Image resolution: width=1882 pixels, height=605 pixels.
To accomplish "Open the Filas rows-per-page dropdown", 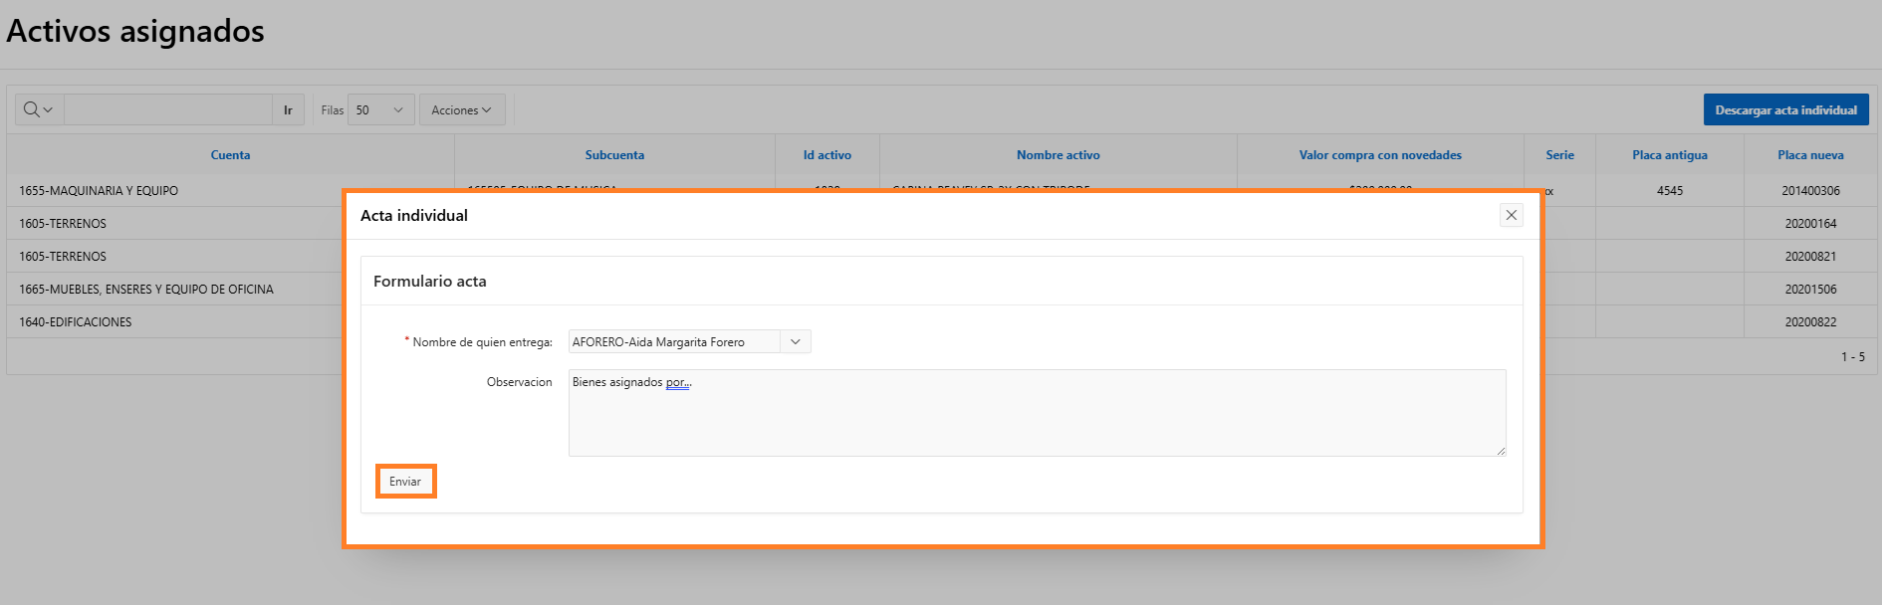I will click(381, 109).
